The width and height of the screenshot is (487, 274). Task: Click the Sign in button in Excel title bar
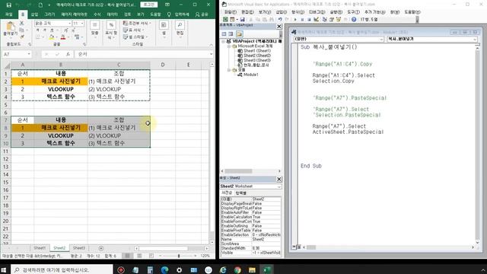[149, 5]
